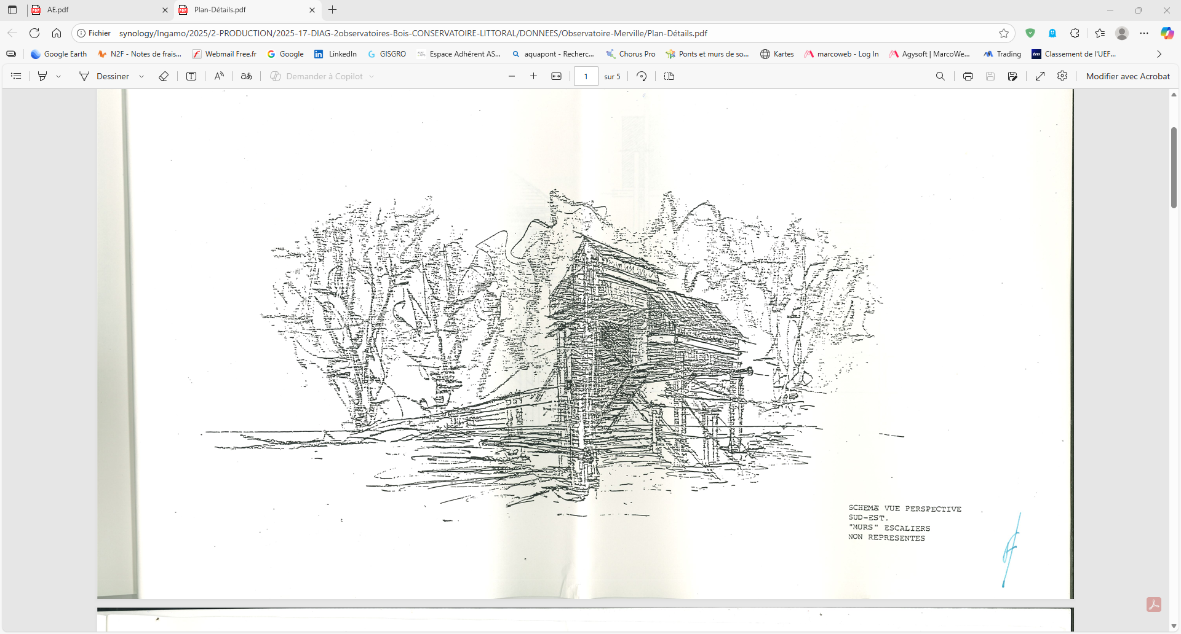Toggle the table of contents sidebar
This screenshot has width=1181, height=634.
[x=17, y=76]
